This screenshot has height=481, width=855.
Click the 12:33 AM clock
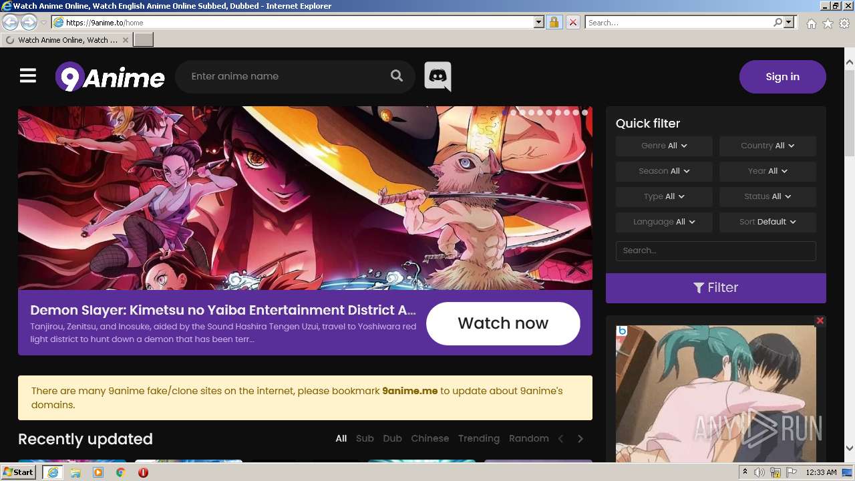[x=821, y=472]
